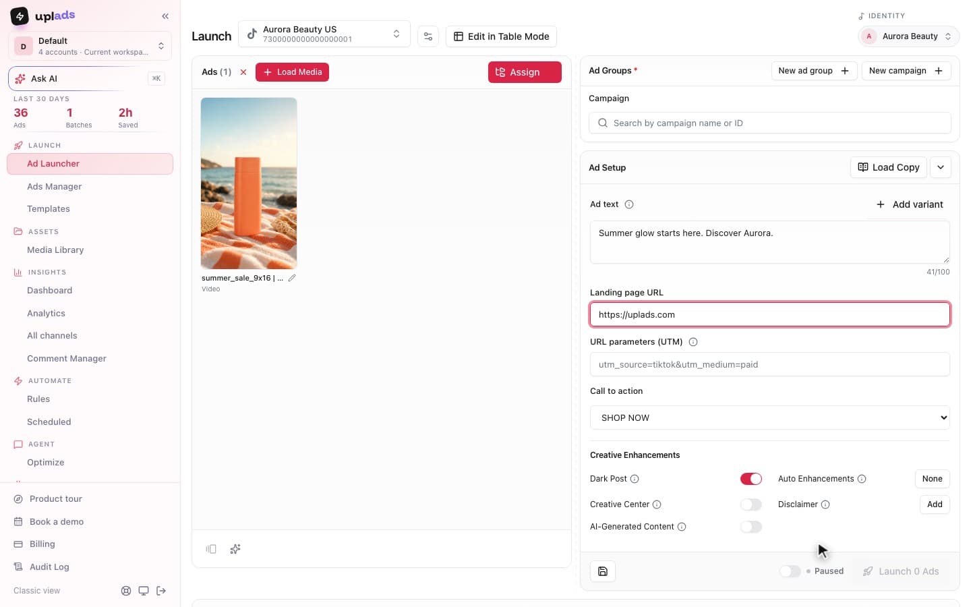
Task: Open the Media Library
Action: pos(55,250)
